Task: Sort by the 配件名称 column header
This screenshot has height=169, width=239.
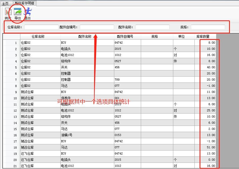Action: 87,36
